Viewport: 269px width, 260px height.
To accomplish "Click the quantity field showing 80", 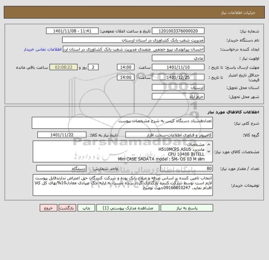I will 186,169.
